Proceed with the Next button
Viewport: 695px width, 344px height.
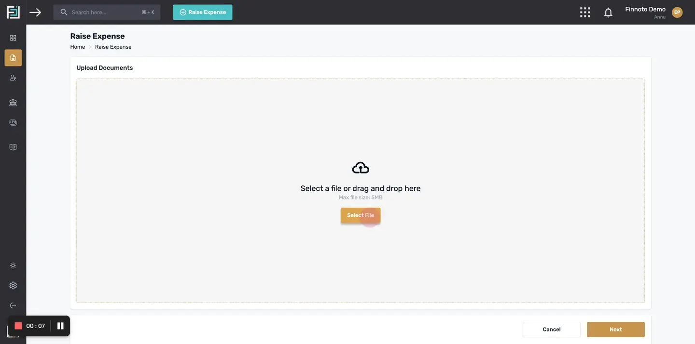coord(616,330)
